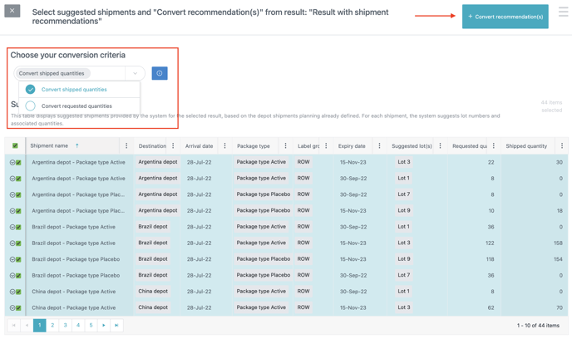This screenshot has width=572, height=339.
Task: Jump to page 3 of results
Action: (65, 325)
